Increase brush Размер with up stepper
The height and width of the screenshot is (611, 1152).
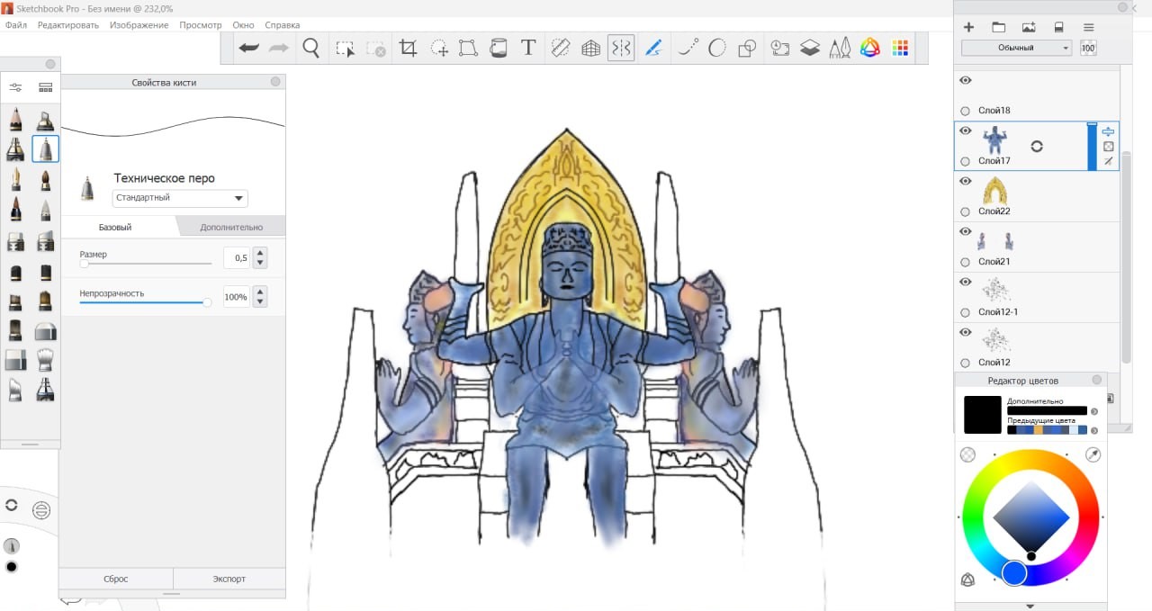point(260,253)
